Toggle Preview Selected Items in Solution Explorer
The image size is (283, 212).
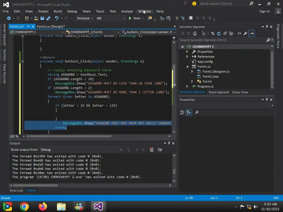point(251,33)
